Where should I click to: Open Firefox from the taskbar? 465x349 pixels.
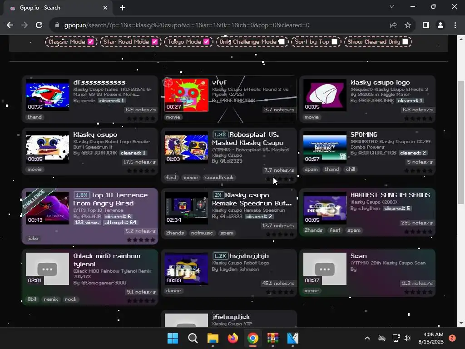[x=233, y=338]
